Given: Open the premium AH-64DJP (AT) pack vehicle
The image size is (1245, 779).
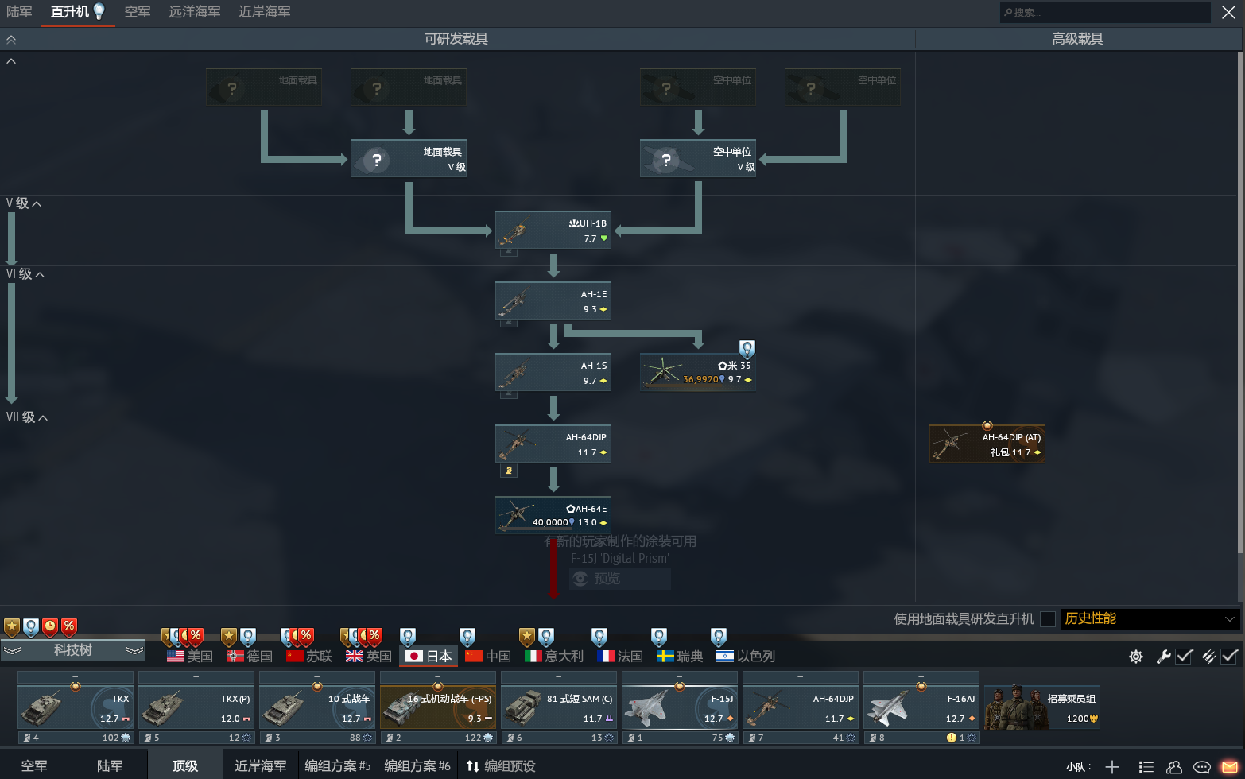Looking at the screenshot, I should coord(987,444).
